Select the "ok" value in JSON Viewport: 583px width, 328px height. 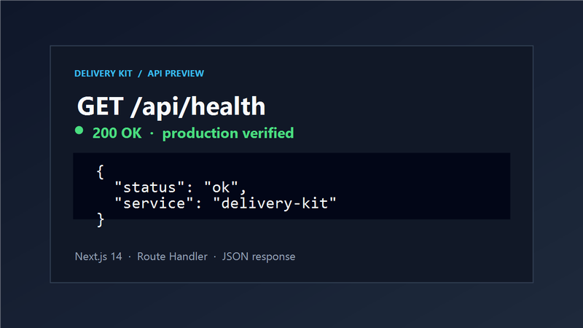click(221, 187)
